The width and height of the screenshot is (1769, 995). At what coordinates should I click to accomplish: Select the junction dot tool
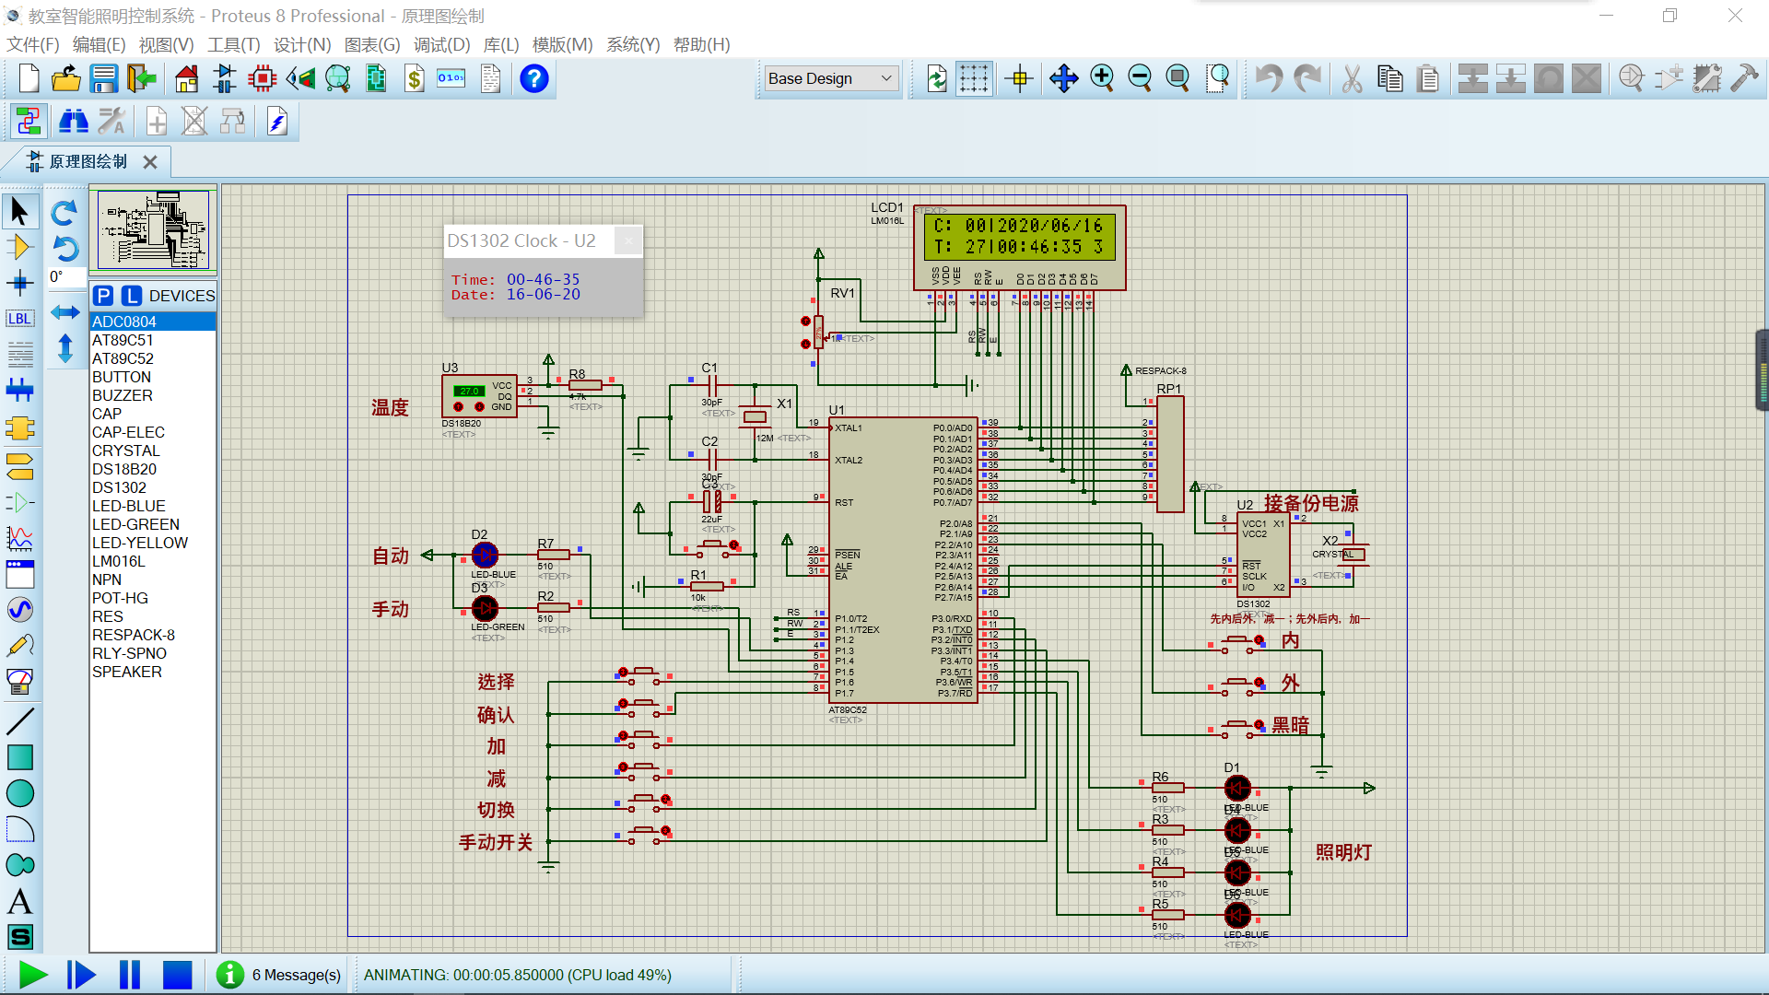tap(20, 283)
